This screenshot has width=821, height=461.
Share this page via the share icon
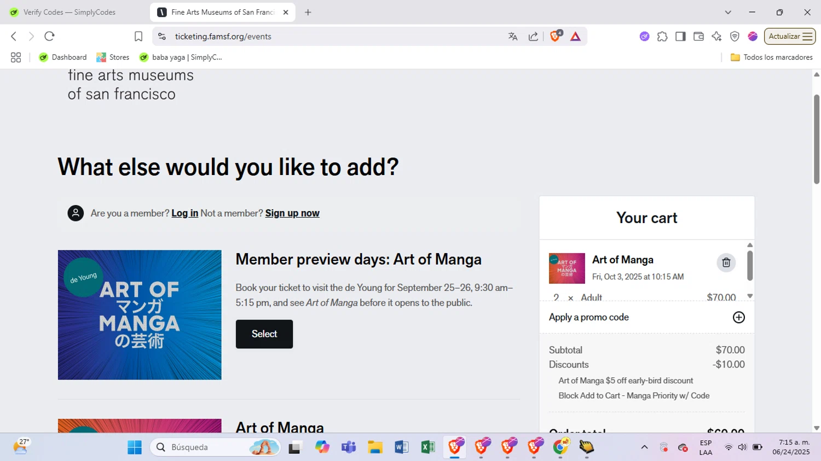533,37
